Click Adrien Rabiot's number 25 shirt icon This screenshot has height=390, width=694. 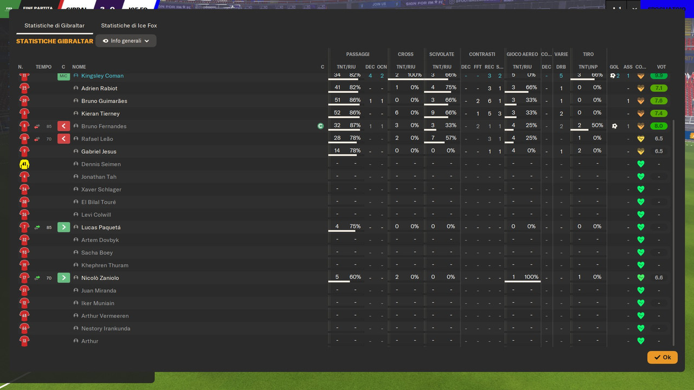click(24, 88)
